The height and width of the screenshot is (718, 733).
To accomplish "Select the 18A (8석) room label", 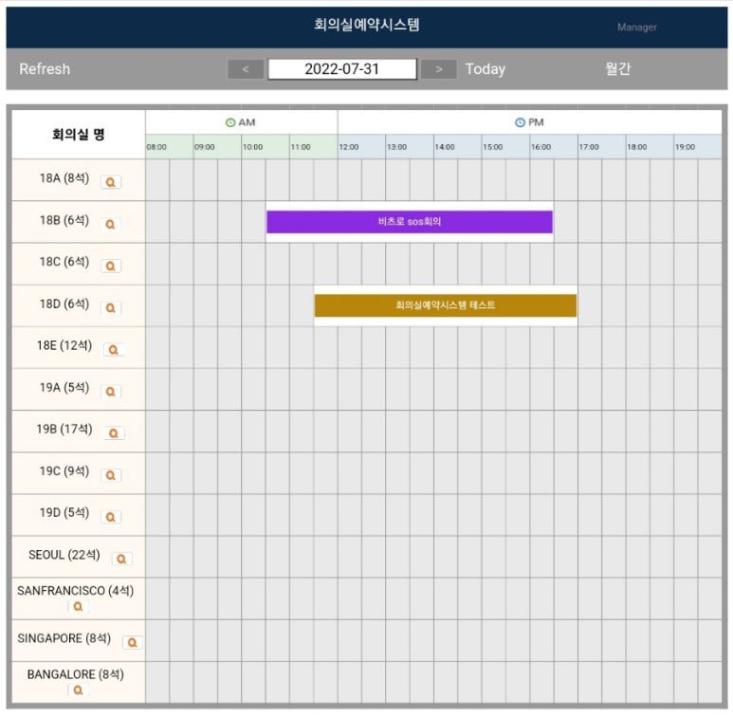I will tap(64, 178).
